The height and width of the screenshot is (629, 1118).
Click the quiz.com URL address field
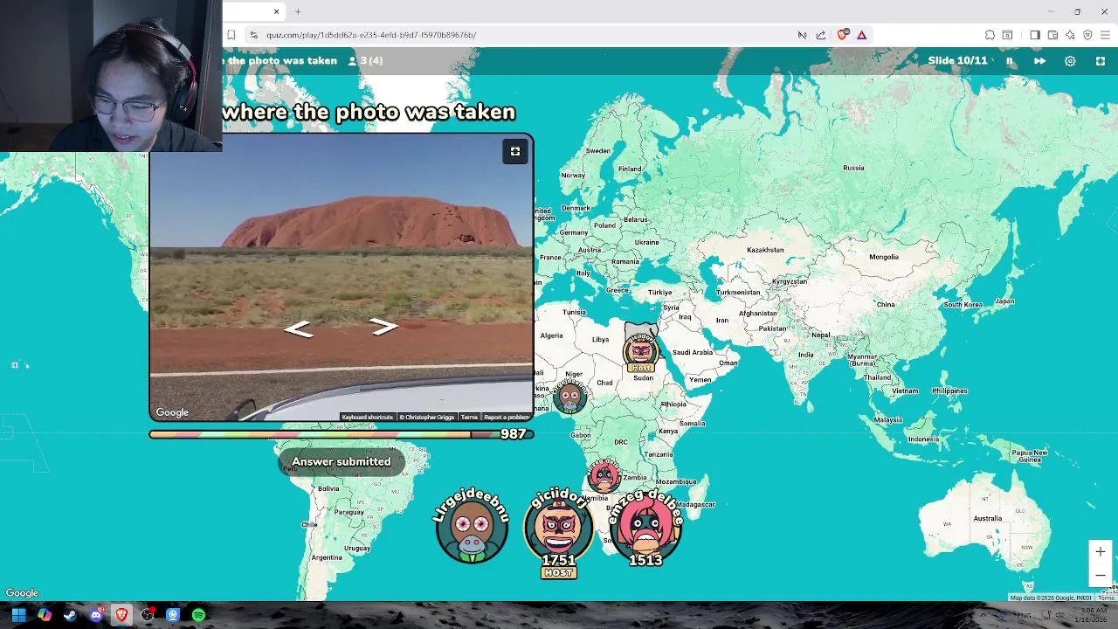[x=371, y=35]
